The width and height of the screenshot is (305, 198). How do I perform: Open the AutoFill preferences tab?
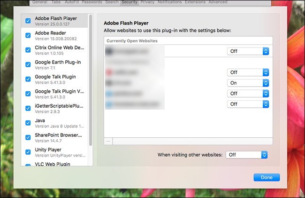[x=72, y=2]
